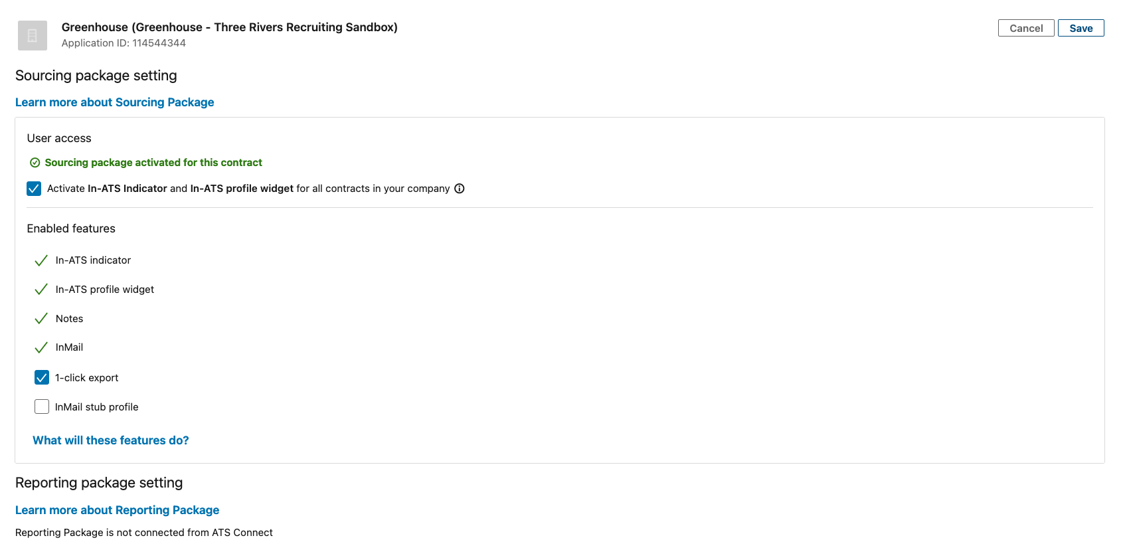Click the InMail feature green checkmark

pos(41,347)
